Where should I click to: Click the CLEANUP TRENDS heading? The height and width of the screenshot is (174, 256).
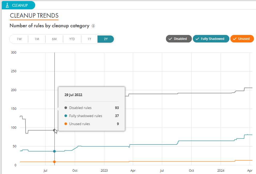coord(34,16)
